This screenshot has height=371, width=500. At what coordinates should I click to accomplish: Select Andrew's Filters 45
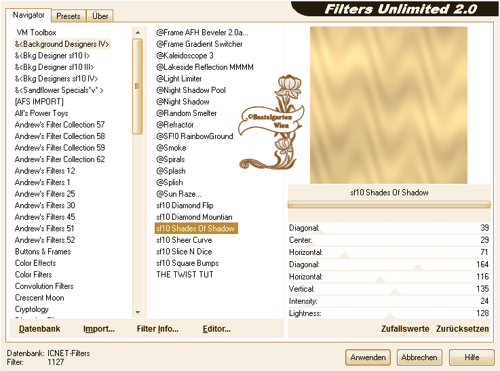click(45, 217)
